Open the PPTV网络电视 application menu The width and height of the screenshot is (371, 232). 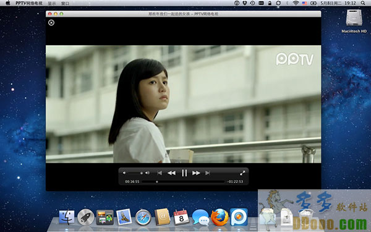29,3
